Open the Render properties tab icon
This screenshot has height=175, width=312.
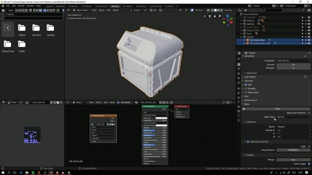238,65
